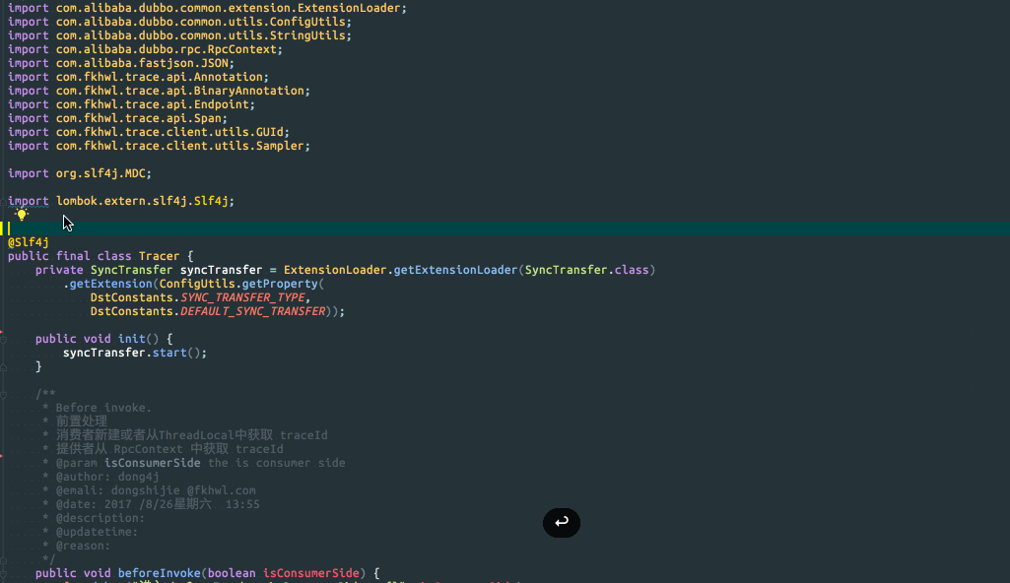This screenshot has width=1010, height=583.
Task: Click the underlined import keyword for lombok
Action: click(x=28, y=201)
